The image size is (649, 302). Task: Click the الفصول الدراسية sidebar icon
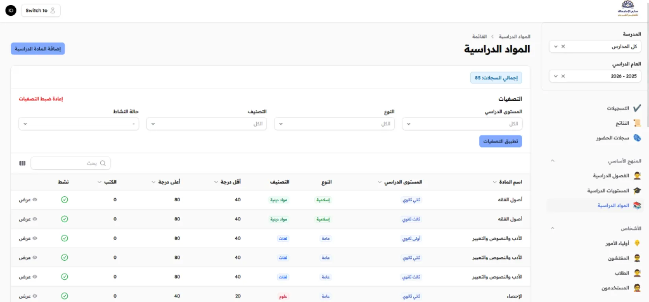637,176
